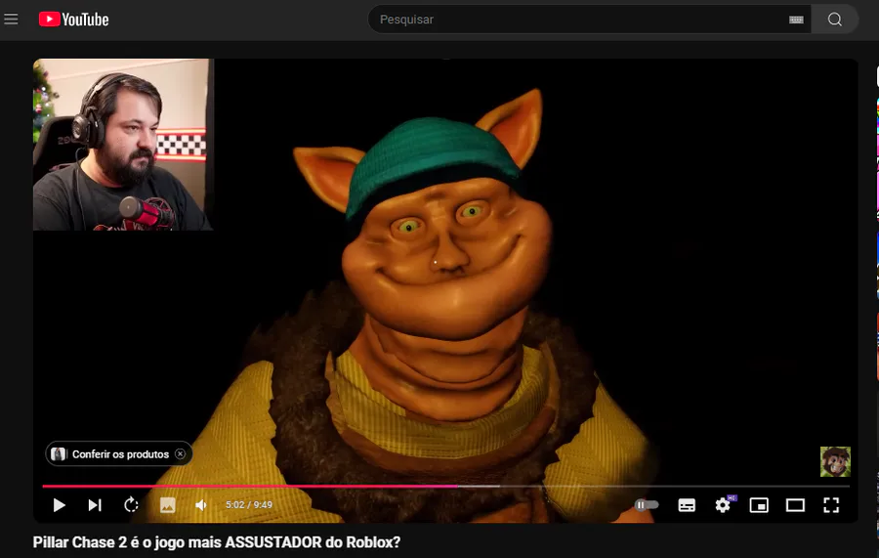Dismiss the Conferir os produtos chip
This screenshot has height=558, width=879.
click(x=180, y=454)
